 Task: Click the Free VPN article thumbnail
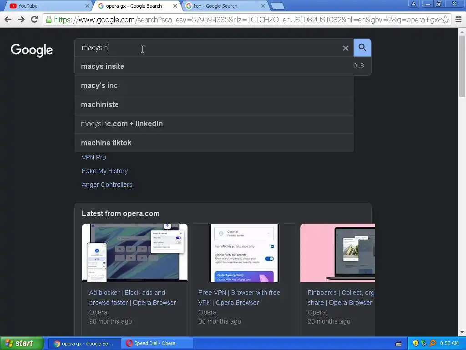pos(244,252)
